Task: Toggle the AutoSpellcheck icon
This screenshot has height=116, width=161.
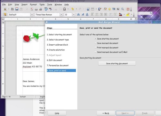Action: [x=50, y=9]
